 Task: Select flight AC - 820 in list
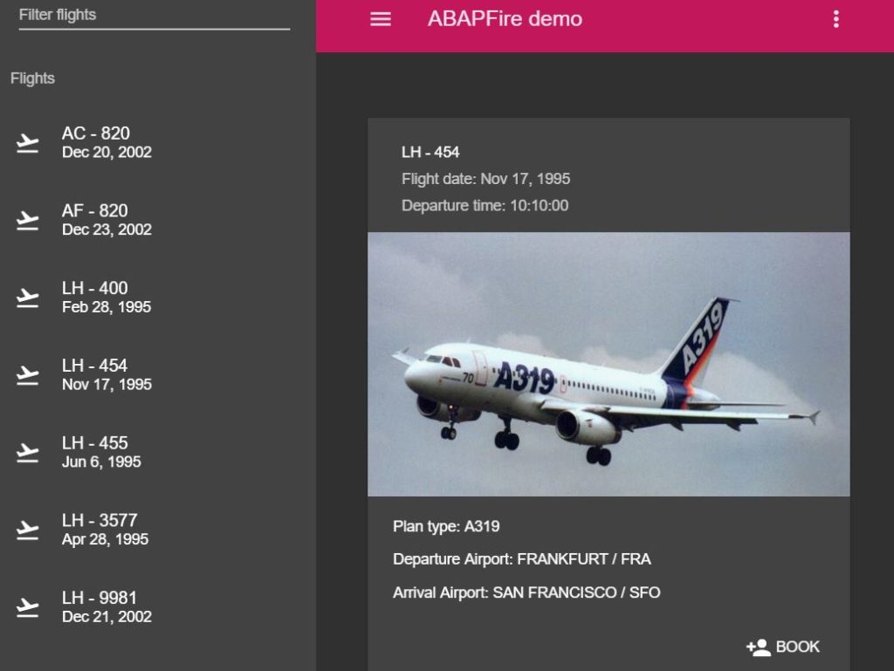pyautogui.click(x=158, y=142)
